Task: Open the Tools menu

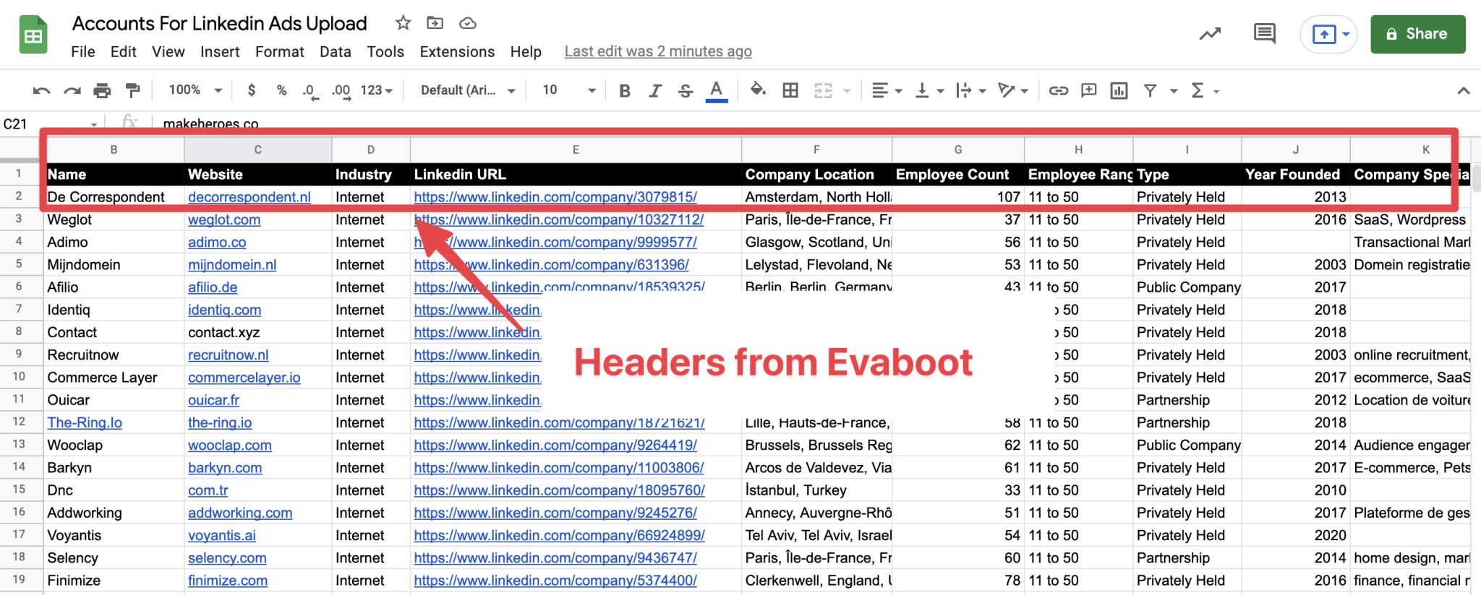Action: (385, 51)
